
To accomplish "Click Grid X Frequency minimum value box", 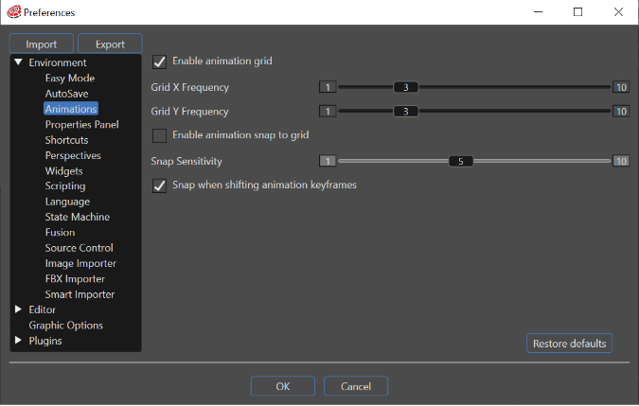I will 328,87.
